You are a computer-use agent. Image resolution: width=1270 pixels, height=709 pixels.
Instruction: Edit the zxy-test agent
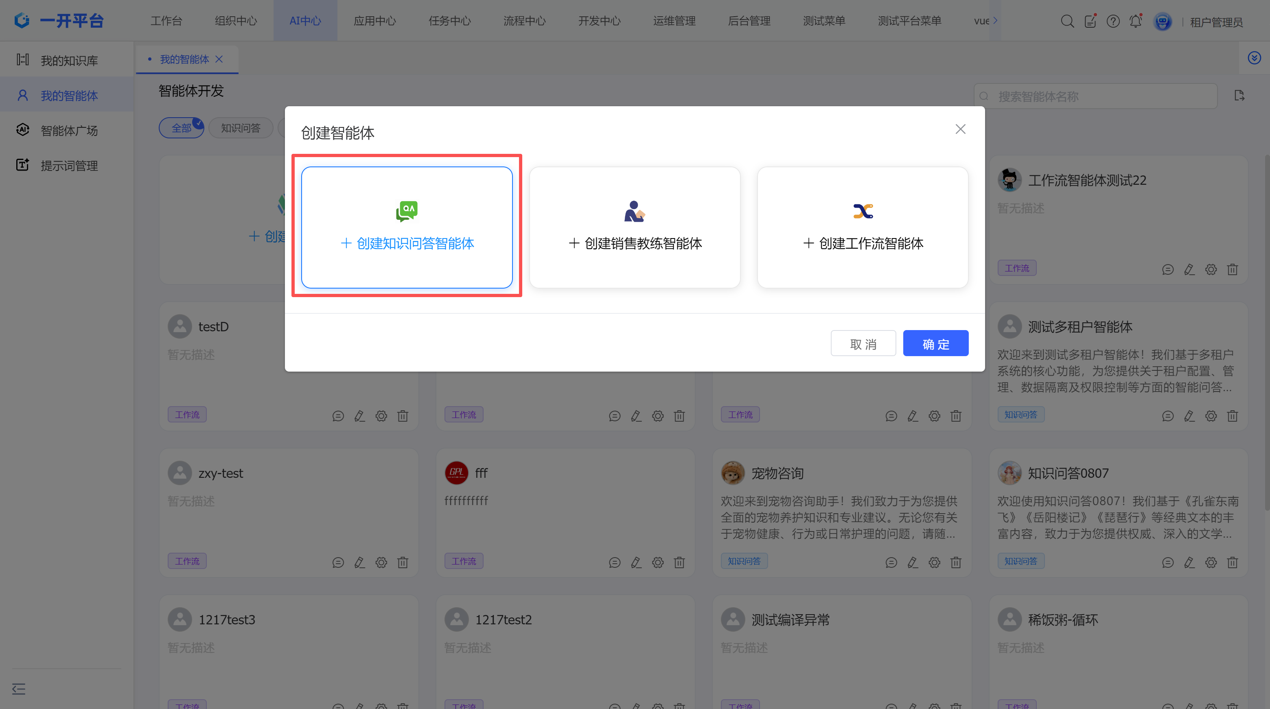point(359,562)
